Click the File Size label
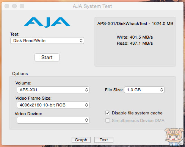This screenshot has width=185, height=147. (x=114, y=90)
